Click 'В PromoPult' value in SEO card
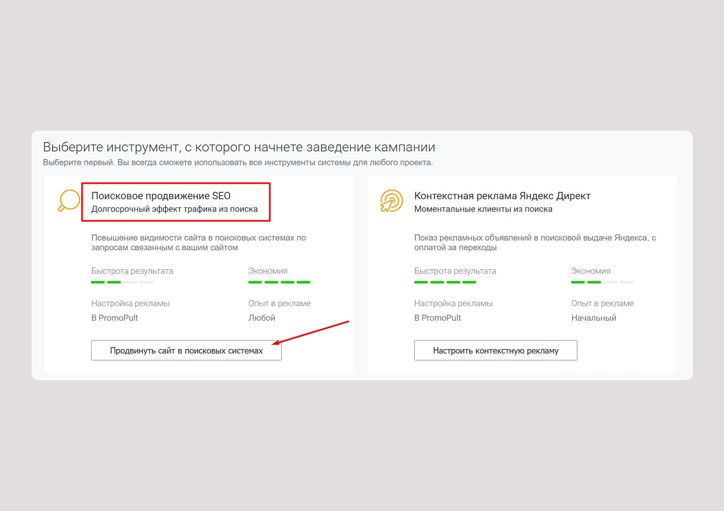The image size is (724, 511). tap(115, 318)
